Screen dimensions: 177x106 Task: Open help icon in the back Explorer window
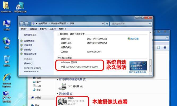[165, 47]
